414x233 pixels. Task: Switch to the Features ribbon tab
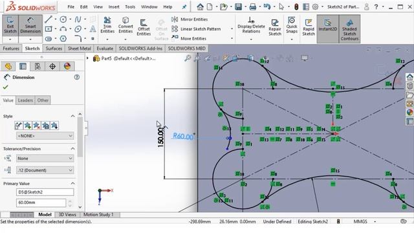point(11,49)
